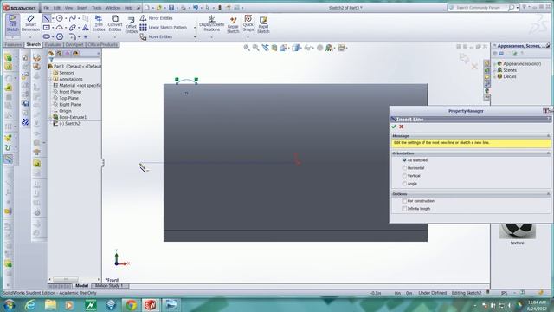Click the Zoom to Fit icon
554x312 pixels.
point(247,48)
